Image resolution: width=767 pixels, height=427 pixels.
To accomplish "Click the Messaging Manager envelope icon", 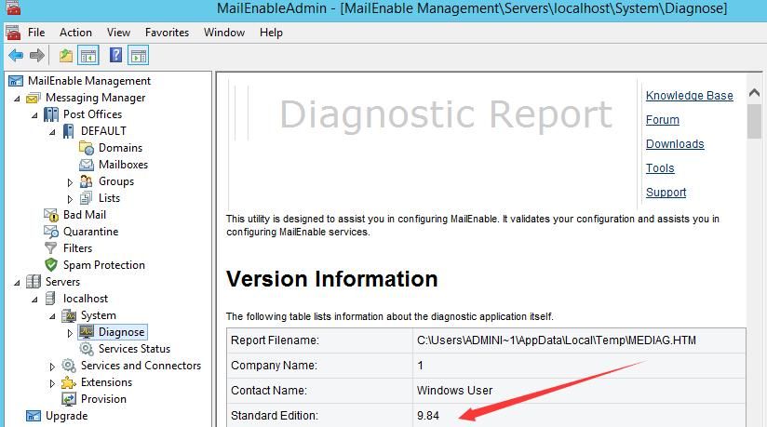I will pos(34,98).
